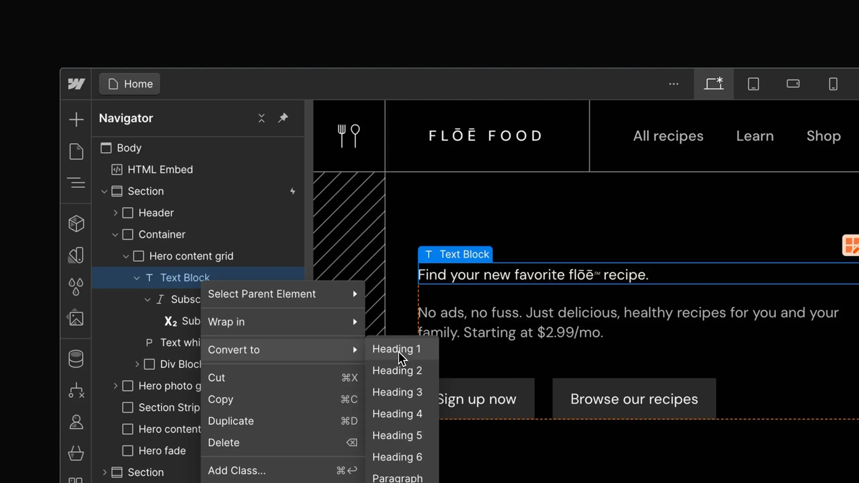This screenshot has width=859, height=483.
Task: Collapse all Navigator items icon
Action: point(261,118)
